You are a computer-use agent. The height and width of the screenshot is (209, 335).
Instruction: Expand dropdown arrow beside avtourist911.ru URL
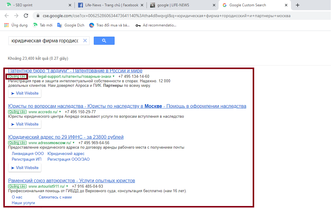pyautogui.click(x=67, y=186)
